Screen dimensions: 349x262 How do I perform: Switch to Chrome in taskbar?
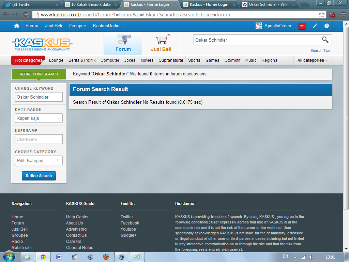coord(43,257)
